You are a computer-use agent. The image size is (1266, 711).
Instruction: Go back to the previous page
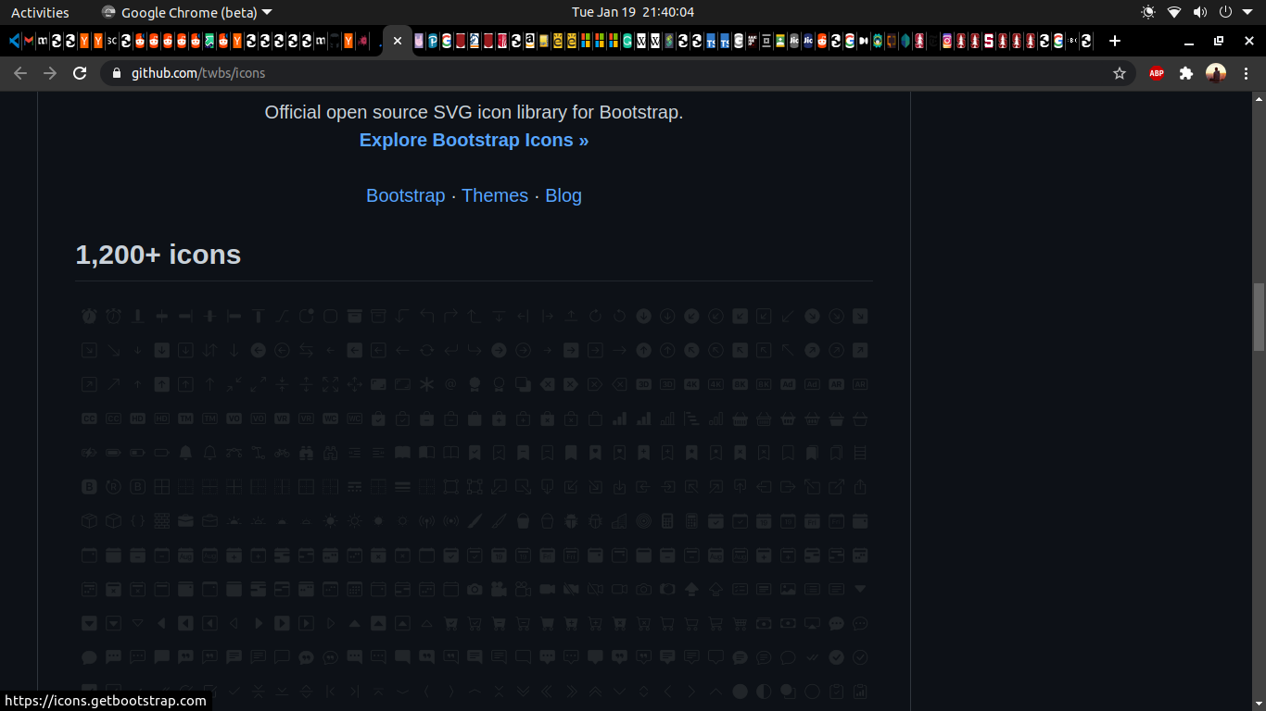(20, 73)
